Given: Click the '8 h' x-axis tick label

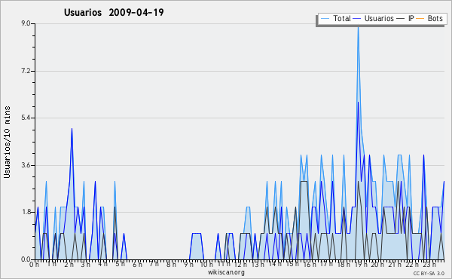Looking at the screenshot, I should [171, 264].
